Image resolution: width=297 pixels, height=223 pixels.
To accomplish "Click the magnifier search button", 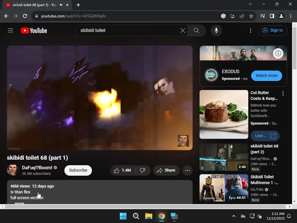I will pyautogui.click(x=197, y=30).
